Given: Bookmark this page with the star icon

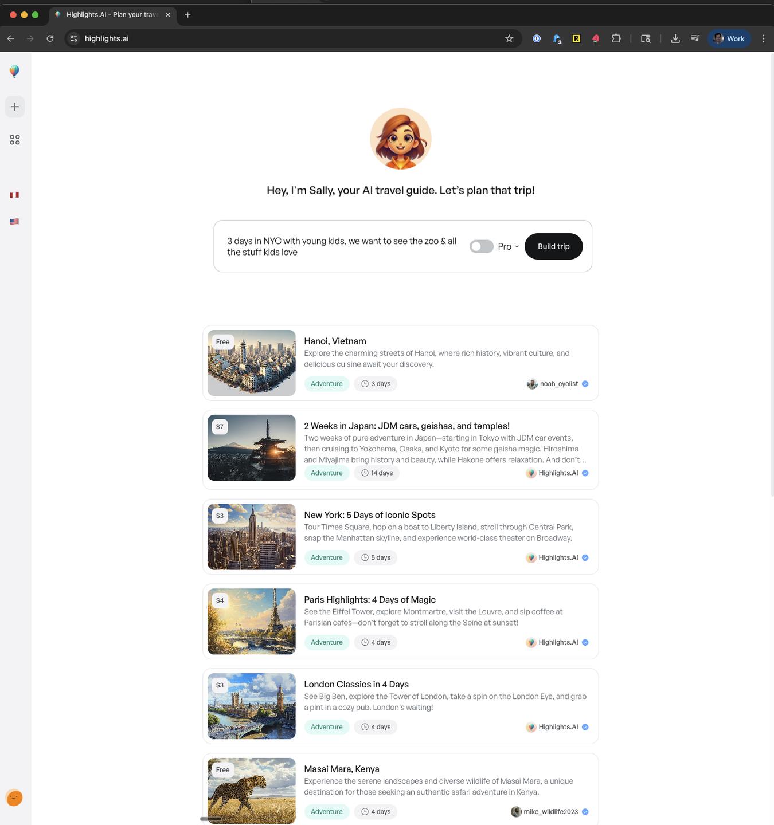Looking at the screenshot, I should pos(509,38).
